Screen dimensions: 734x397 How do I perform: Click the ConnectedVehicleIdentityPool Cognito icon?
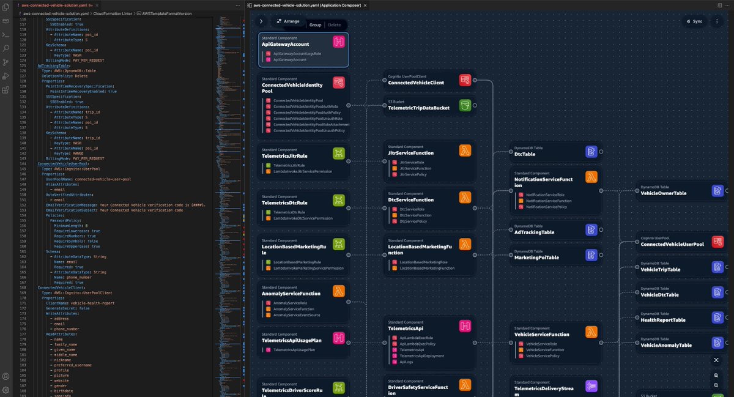[339, 83]
